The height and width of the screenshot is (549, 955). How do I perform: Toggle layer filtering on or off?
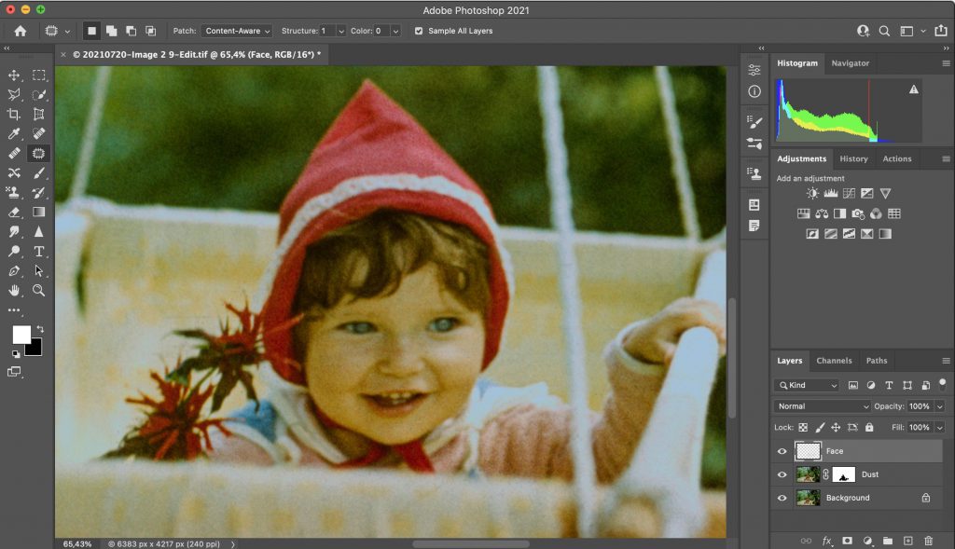tap(942, 384)
